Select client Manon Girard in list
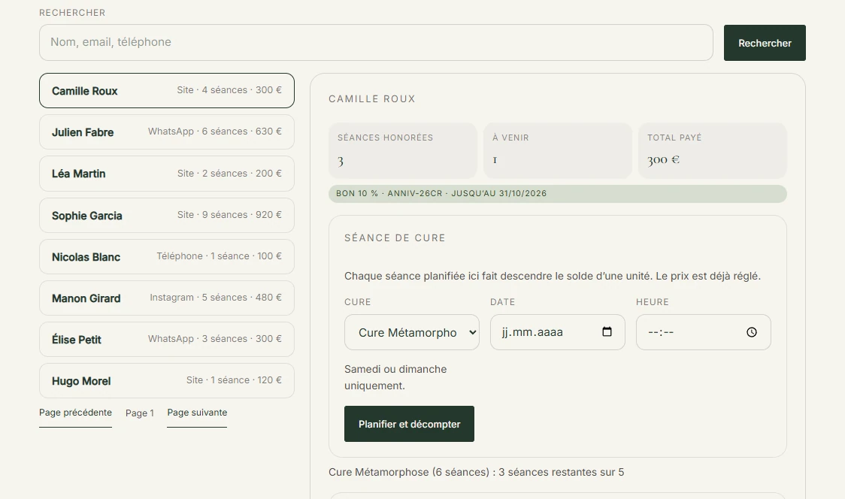 point(167,298)
